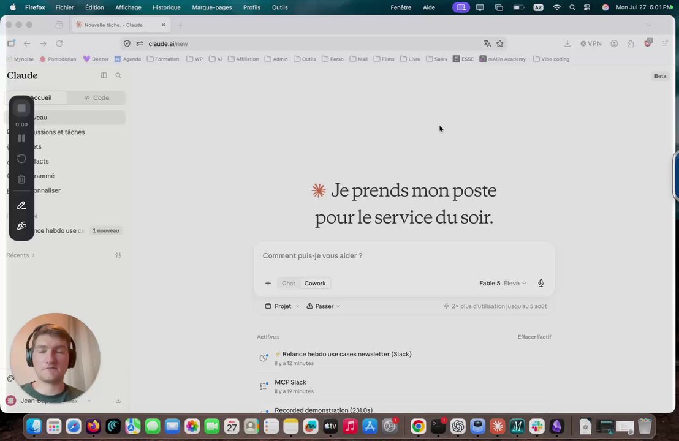Click Effacer l'actif link

[x=534, y=337]
